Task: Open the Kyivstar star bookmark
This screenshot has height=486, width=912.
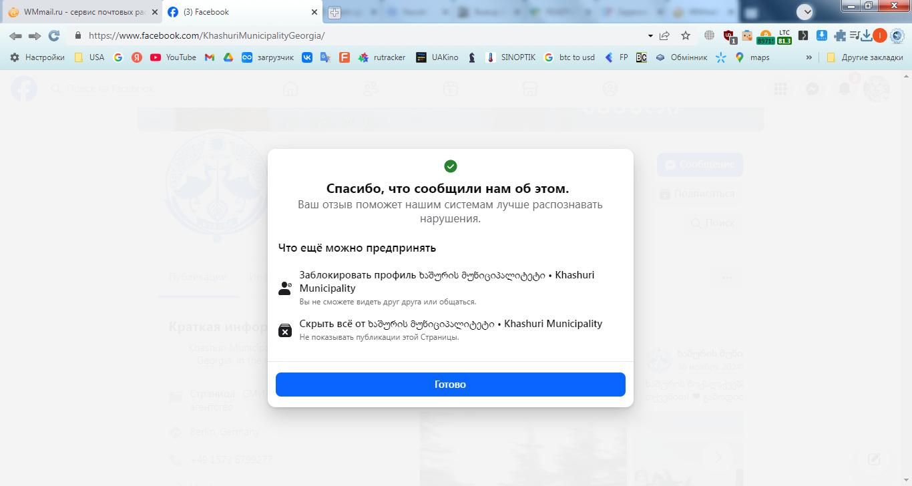Action: [720, 57]
